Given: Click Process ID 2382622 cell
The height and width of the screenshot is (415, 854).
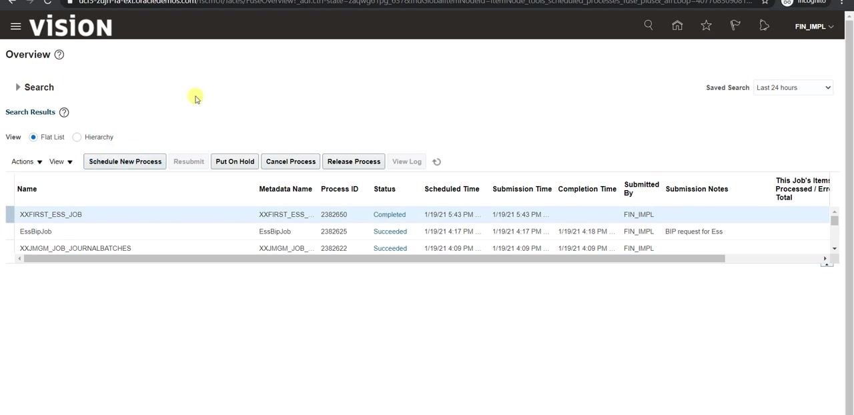Looking at the screenshot, I should 334,248.
